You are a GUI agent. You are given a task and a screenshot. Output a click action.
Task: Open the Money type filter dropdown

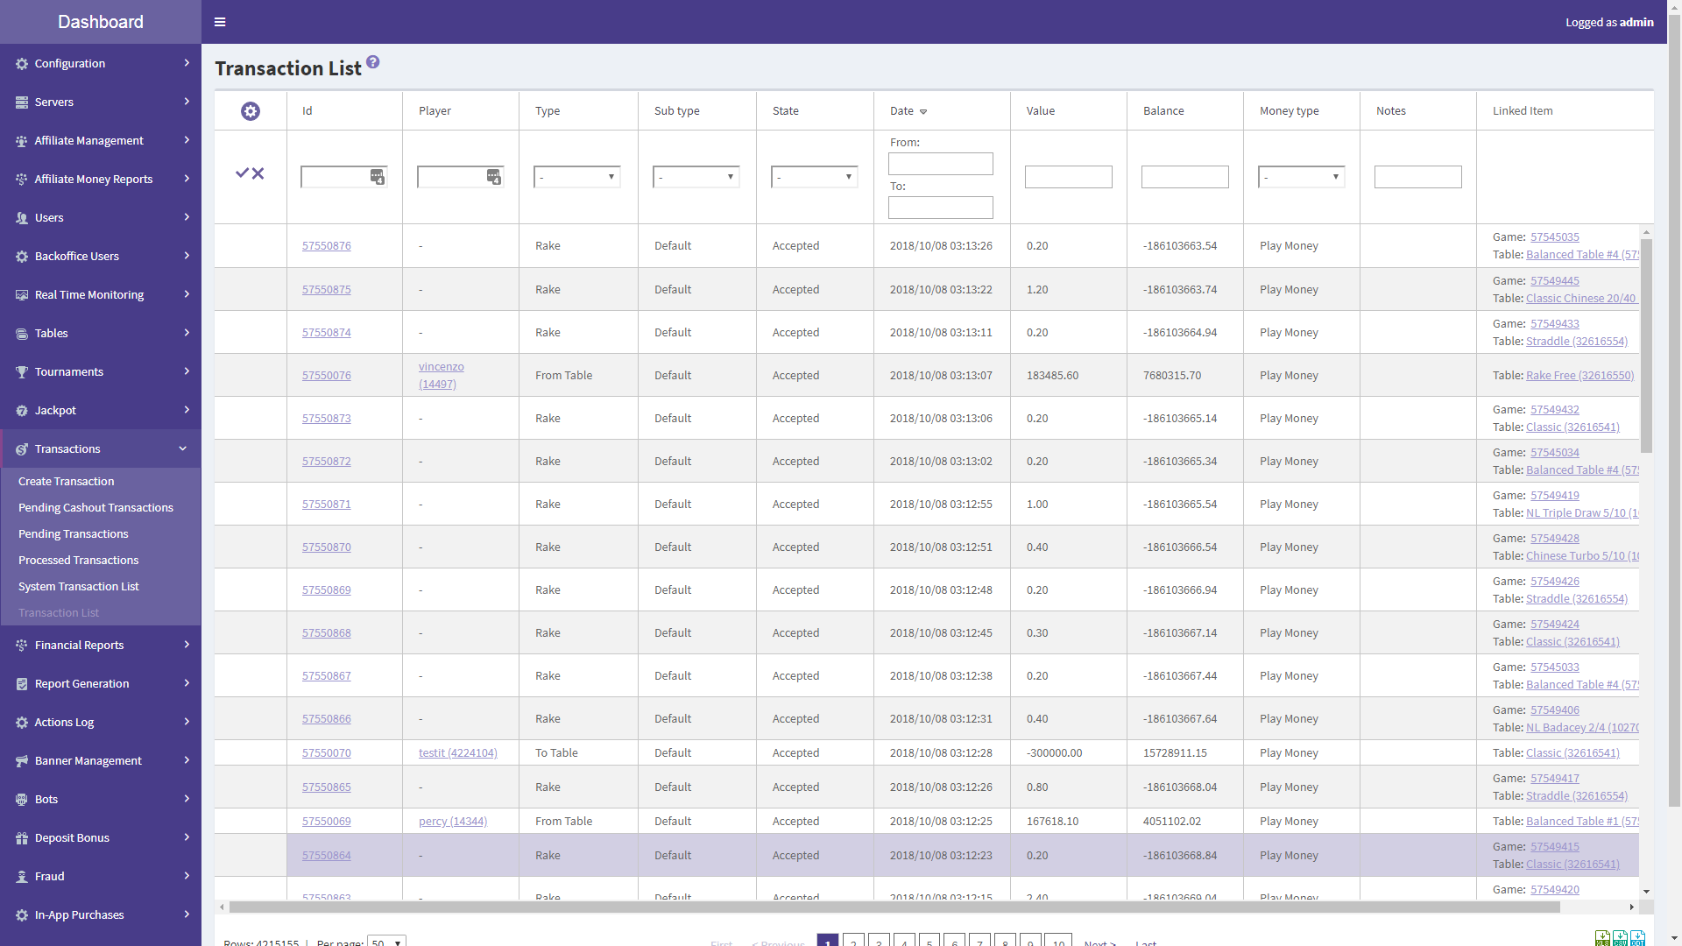[1302, 177]
